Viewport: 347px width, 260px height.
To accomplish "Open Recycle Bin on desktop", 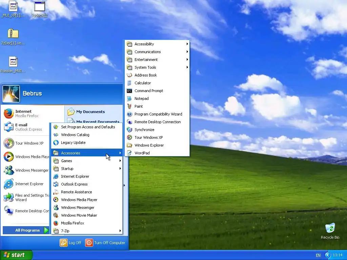I will 330,231.
